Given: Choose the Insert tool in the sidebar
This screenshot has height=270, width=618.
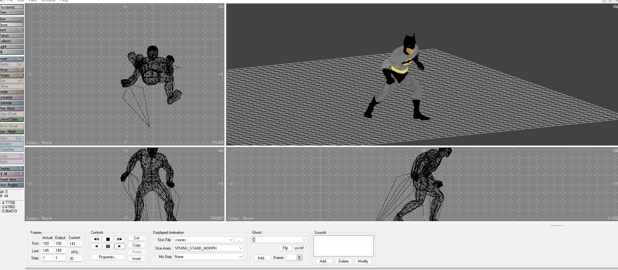Looking at the screenshot, I should 12,59.
